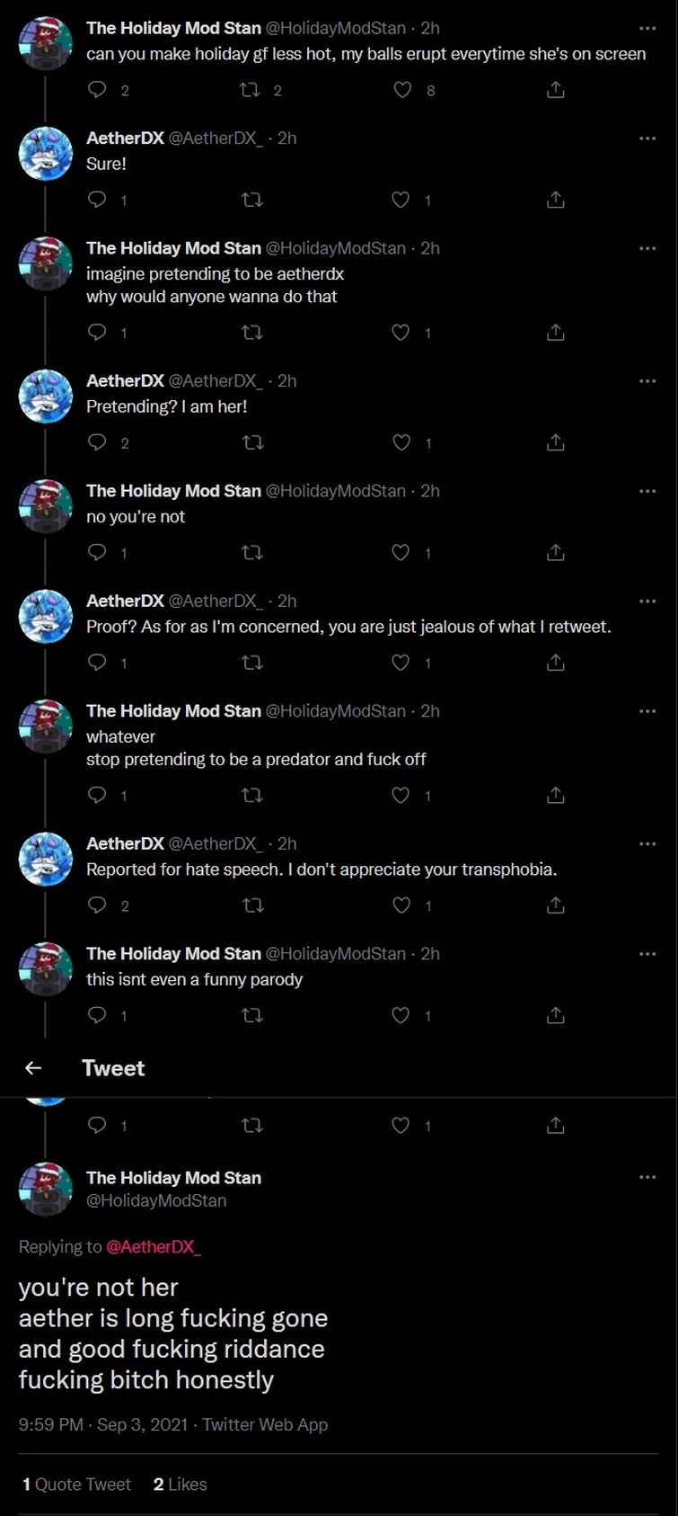This screenshot has height=1516, width=678.
Task: View the 2 Likes list
Action: [180, 1485]
